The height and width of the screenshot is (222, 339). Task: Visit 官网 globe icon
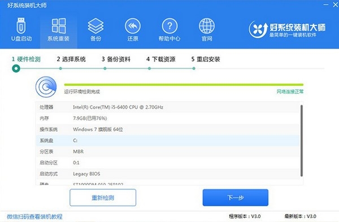(x=207, y=30)
